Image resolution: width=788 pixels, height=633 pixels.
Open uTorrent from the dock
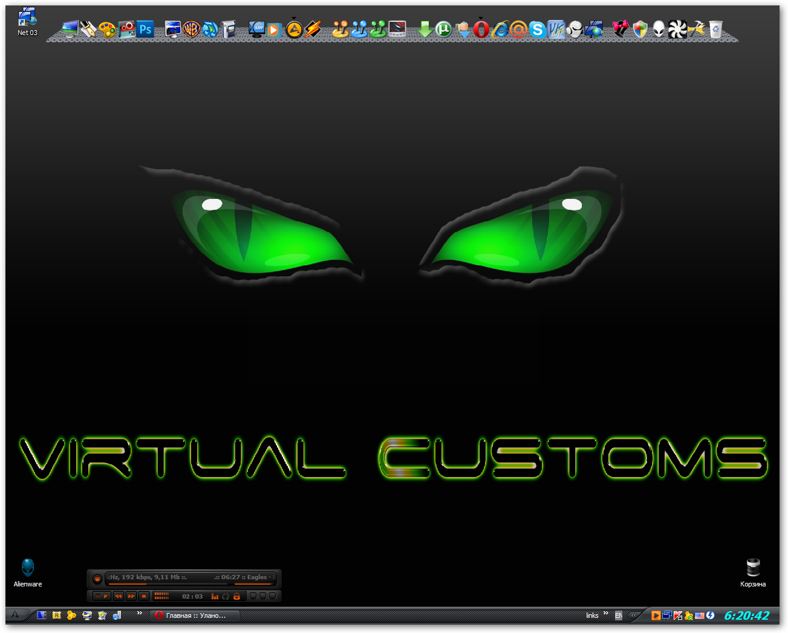[x=444, y=29]
